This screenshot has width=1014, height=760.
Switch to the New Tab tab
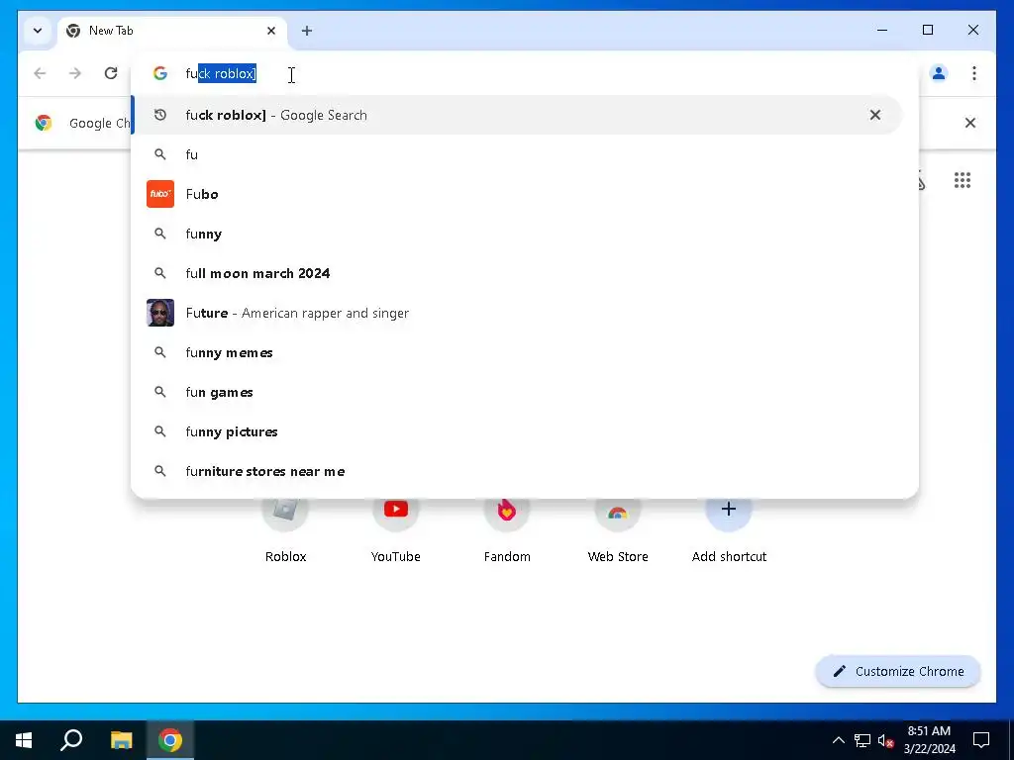coord(172,31)
